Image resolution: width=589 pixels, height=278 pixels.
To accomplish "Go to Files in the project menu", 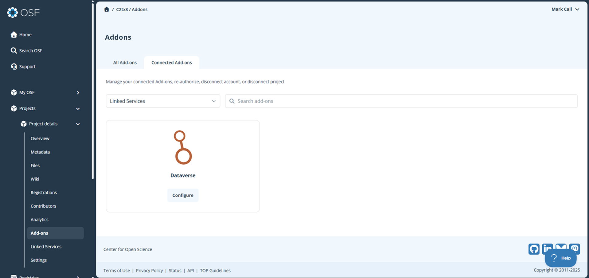I will (x=35, y=165).
